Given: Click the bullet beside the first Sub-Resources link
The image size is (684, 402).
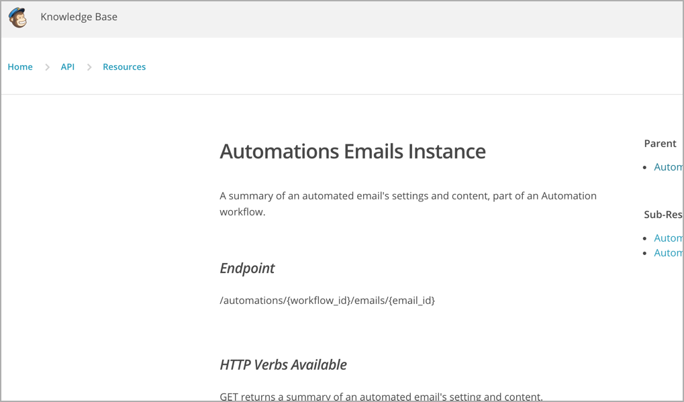Looking at the screenshot, I should coord(646,238).
